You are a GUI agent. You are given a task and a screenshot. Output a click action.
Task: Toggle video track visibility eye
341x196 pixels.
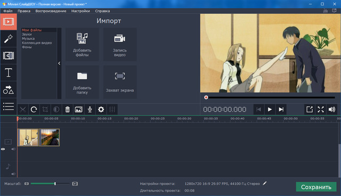click(3, 149)
